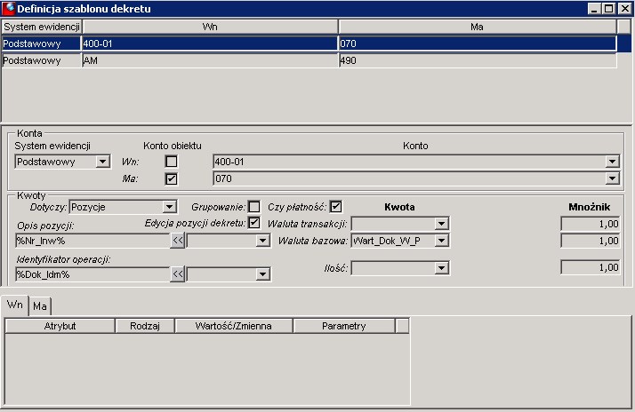Switch to the Ma tab
Viewport: 635px width, 412px height.
pos(40,306)
